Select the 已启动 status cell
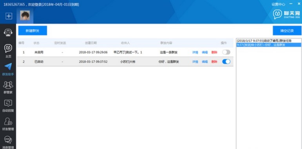This screenshot has height=149, width=302. [39, 62]
